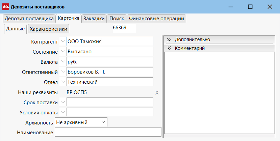Click the application logo icon in title bar
This screenshot has height=141, width=280.
[x=6, y=7]
